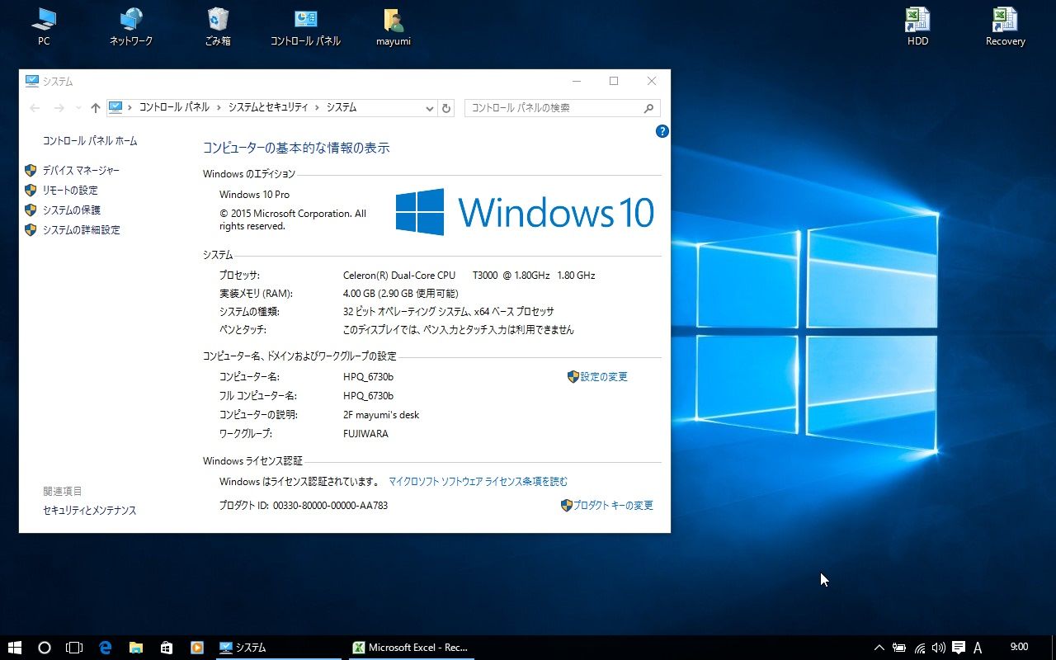Switch input mode via the IME 'A' indicator
This screenshot has height=660, width=1056.
pos(978,648)
